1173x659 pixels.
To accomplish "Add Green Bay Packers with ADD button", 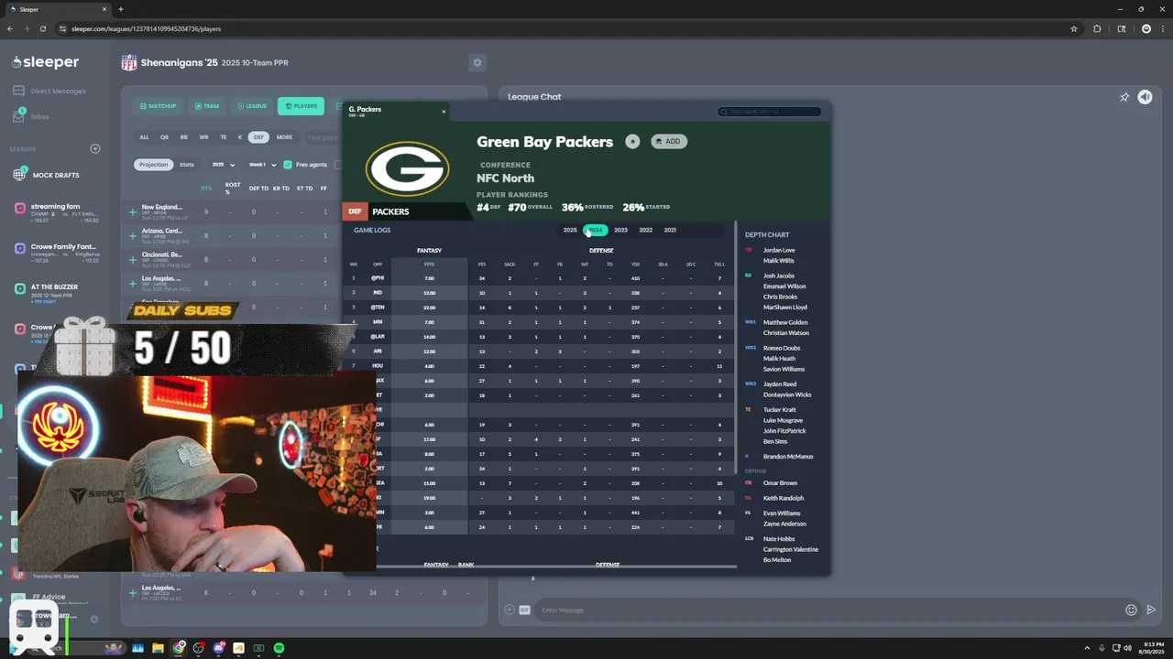I will [x=669, y=141].
